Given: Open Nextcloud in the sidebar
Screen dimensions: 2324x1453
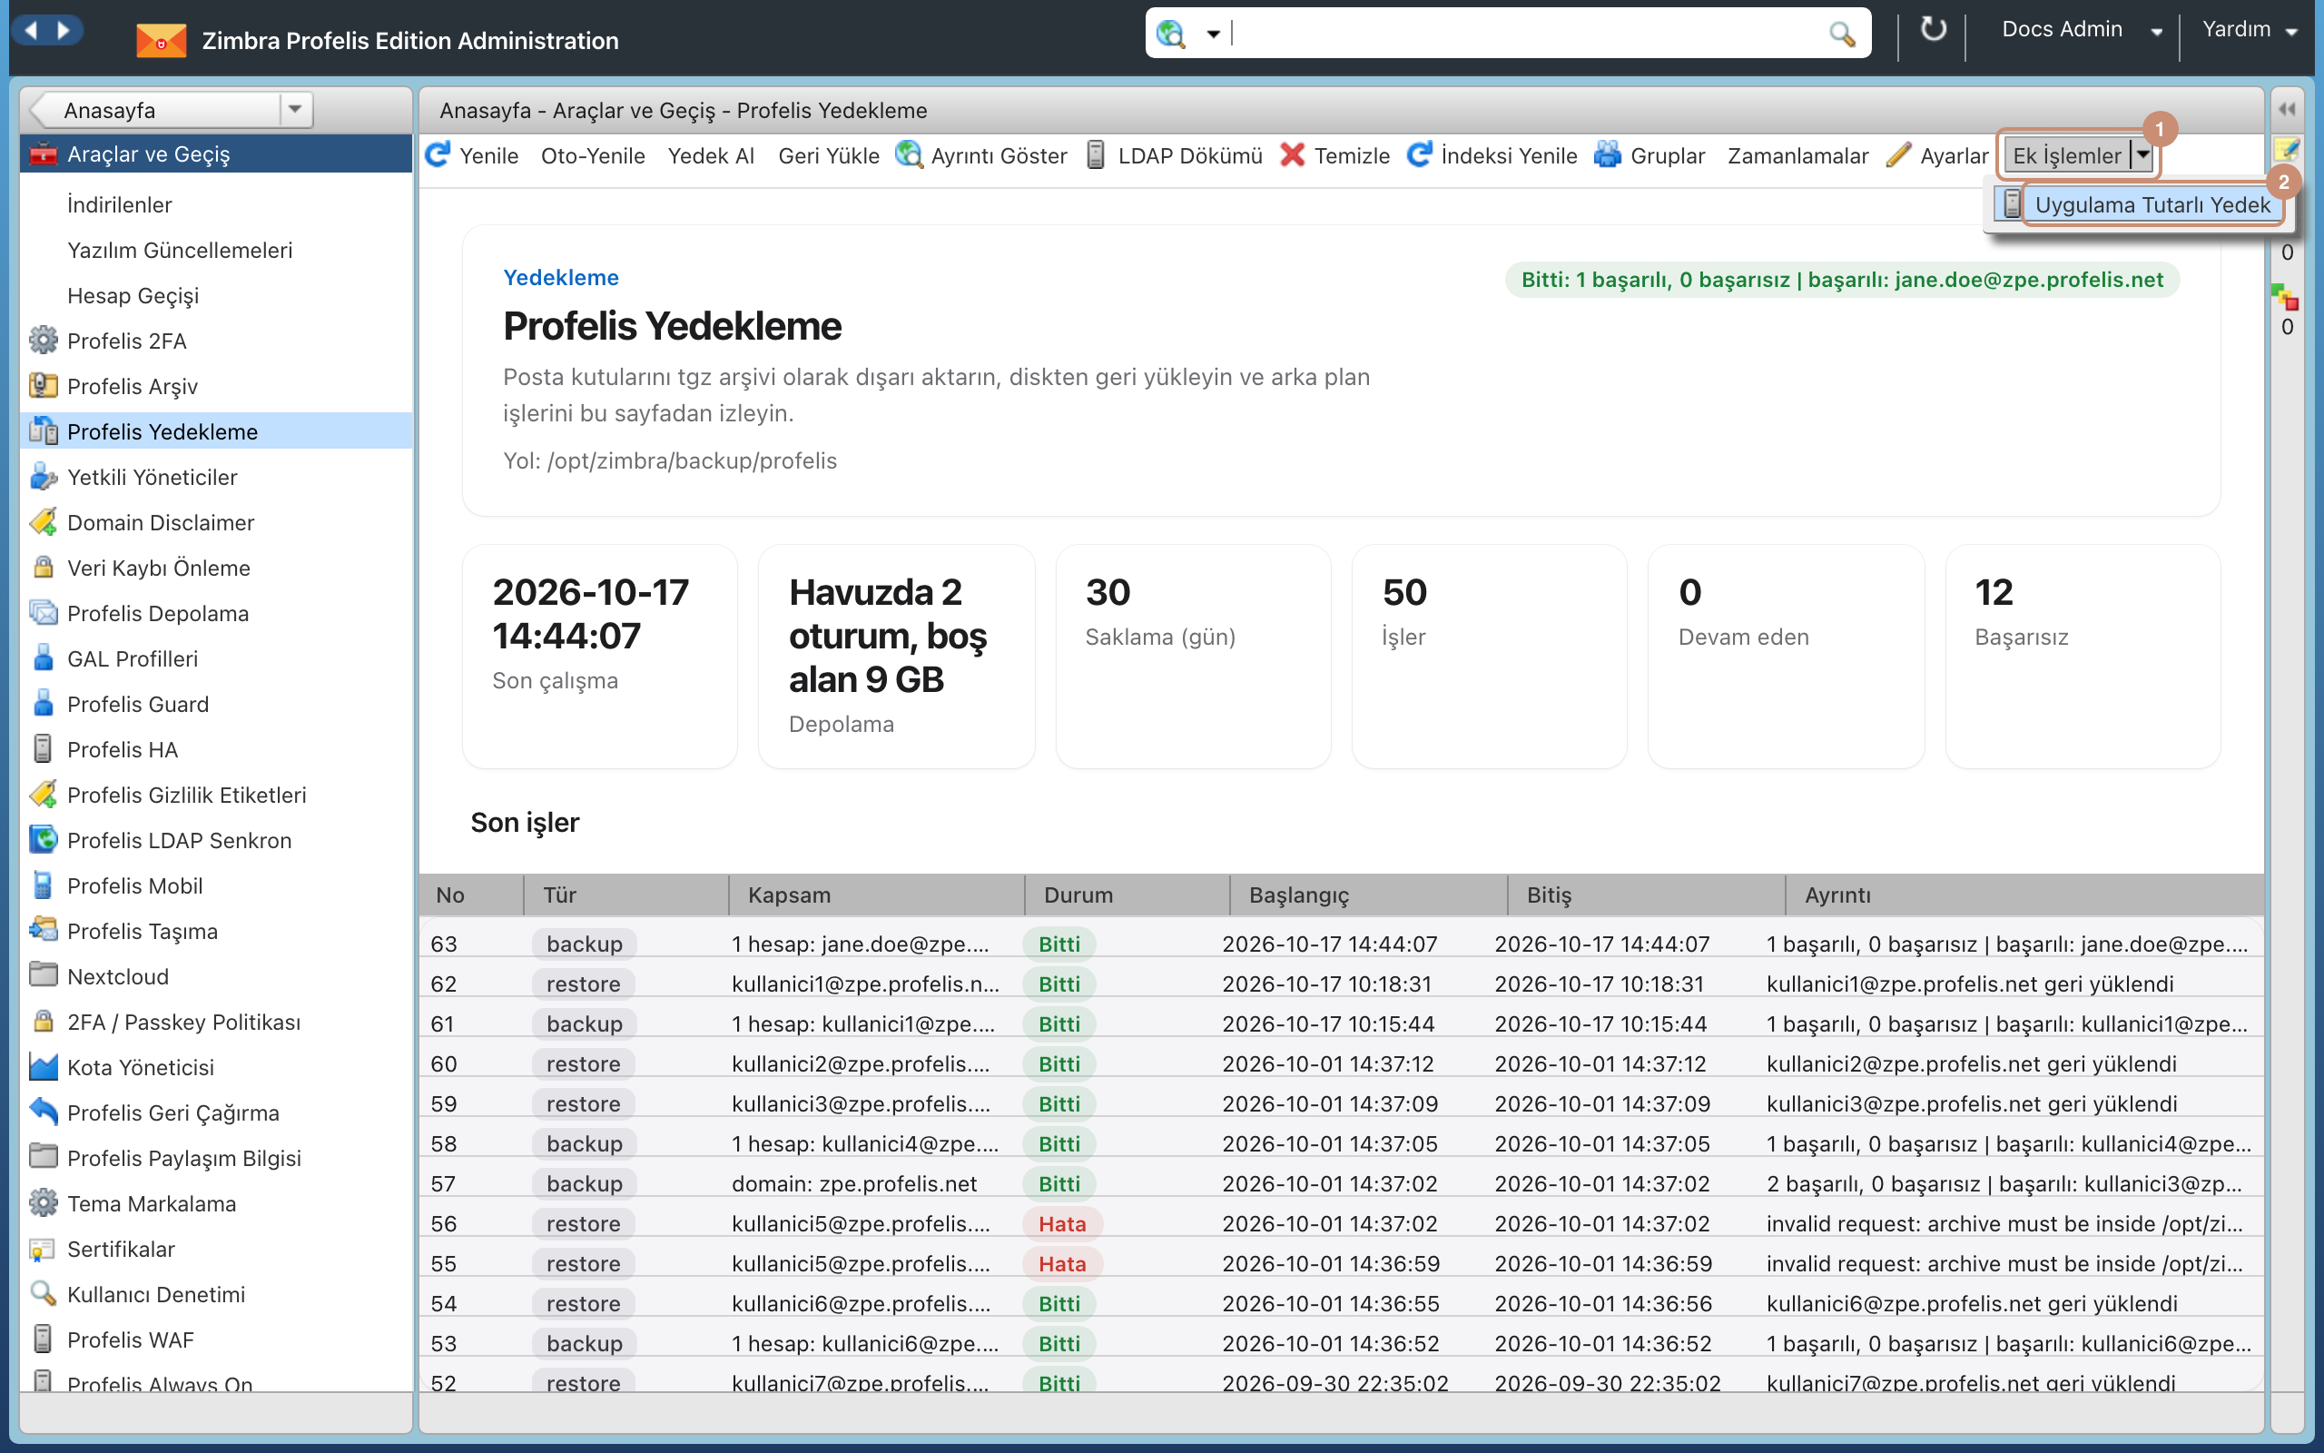Looking at the screenshot, I should 117,976.
